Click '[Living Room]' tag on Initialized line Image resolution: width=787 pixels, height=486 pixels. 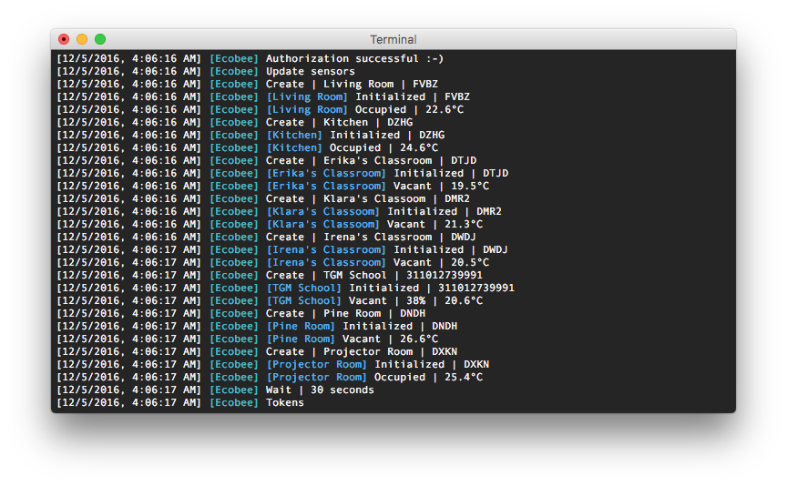[307, 96]
